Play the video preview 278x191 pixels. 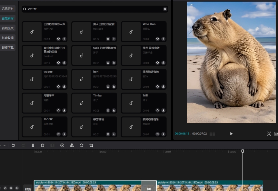pyautogui.click(x=231, y=134)
